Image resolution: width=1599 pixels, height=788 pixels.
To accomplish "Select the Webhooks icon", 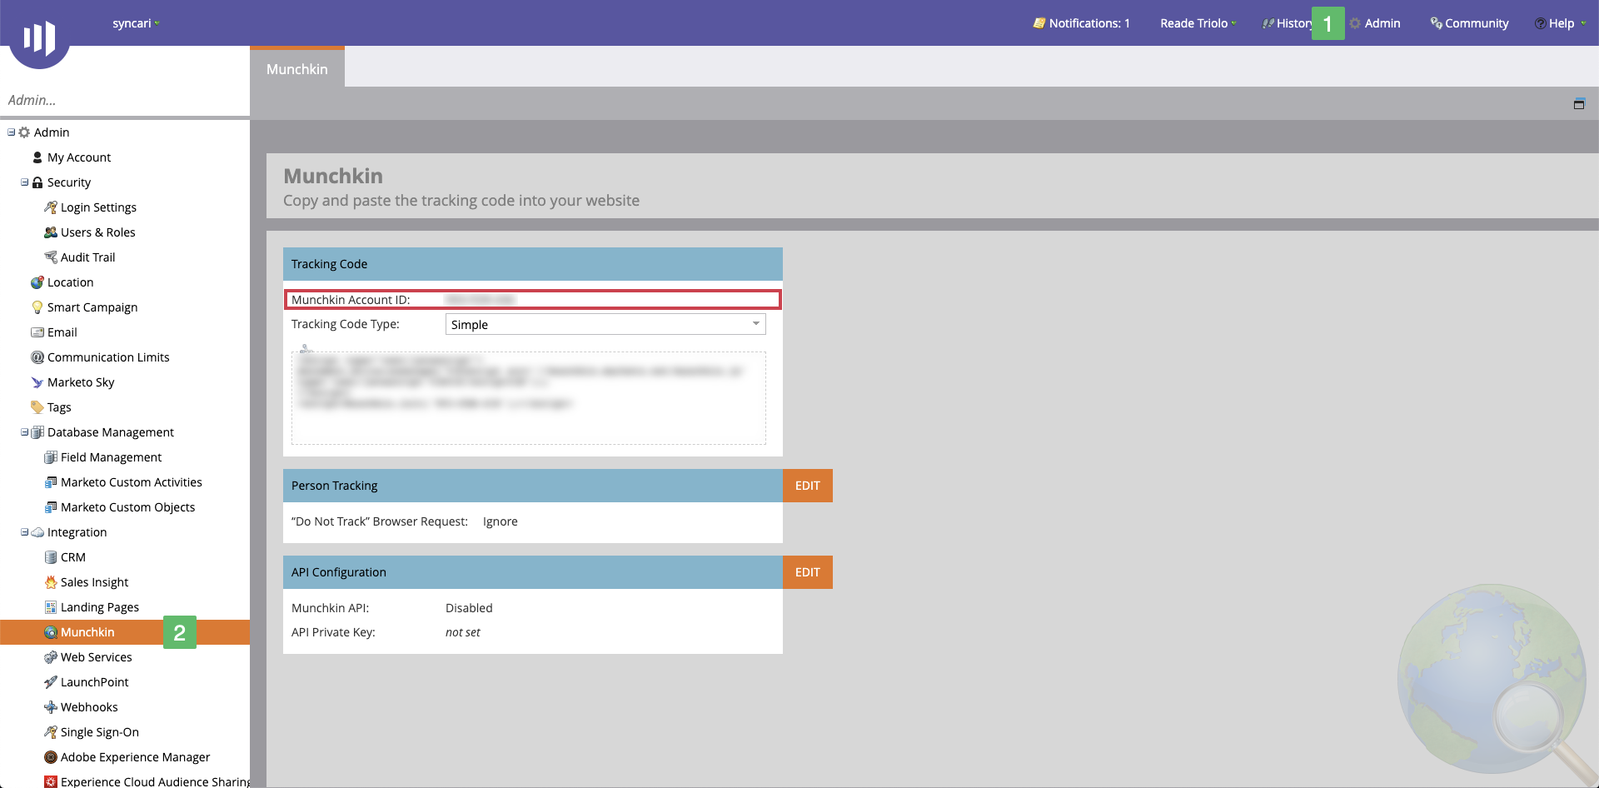I will click(51, 706).
